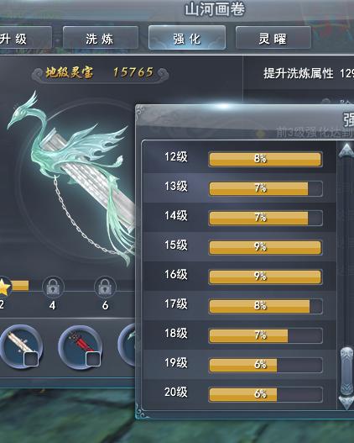The width and height of the screenshot is (354, 443).
Task: Select the 20级 row with 6%
Action: [240, 394]
